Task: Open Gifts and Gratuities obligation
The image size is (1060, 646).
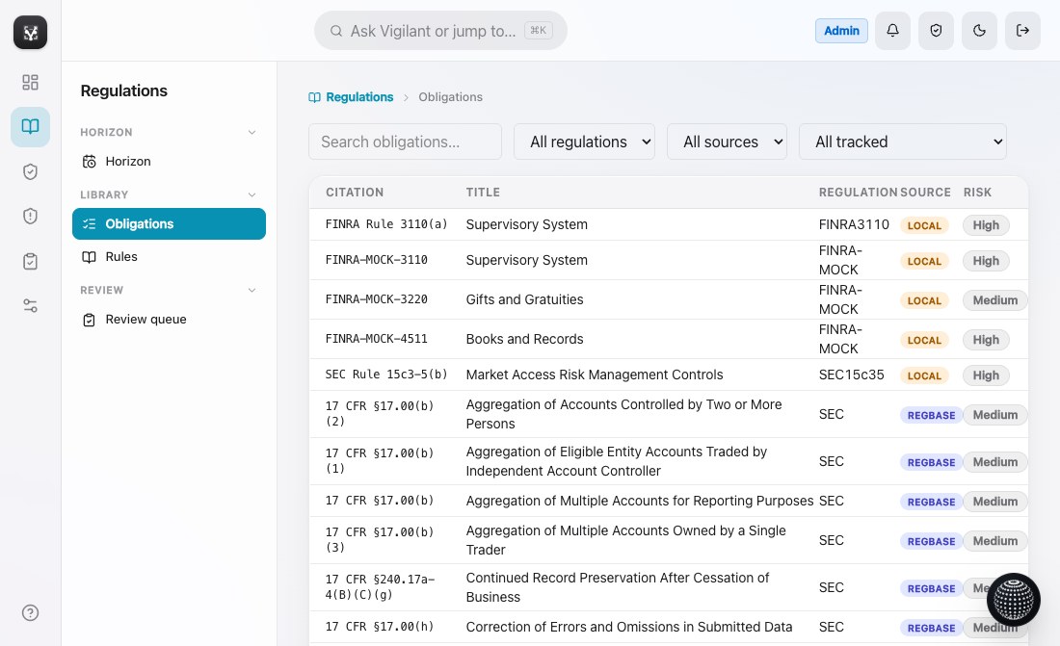Action: click(524, 299)
